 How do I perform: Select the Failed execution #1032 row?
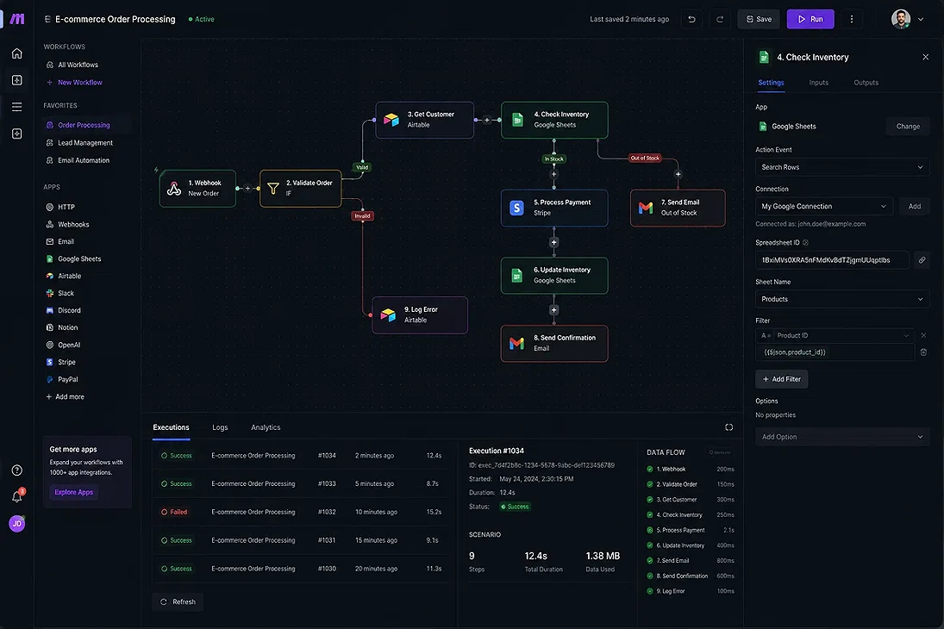(301, 512)
